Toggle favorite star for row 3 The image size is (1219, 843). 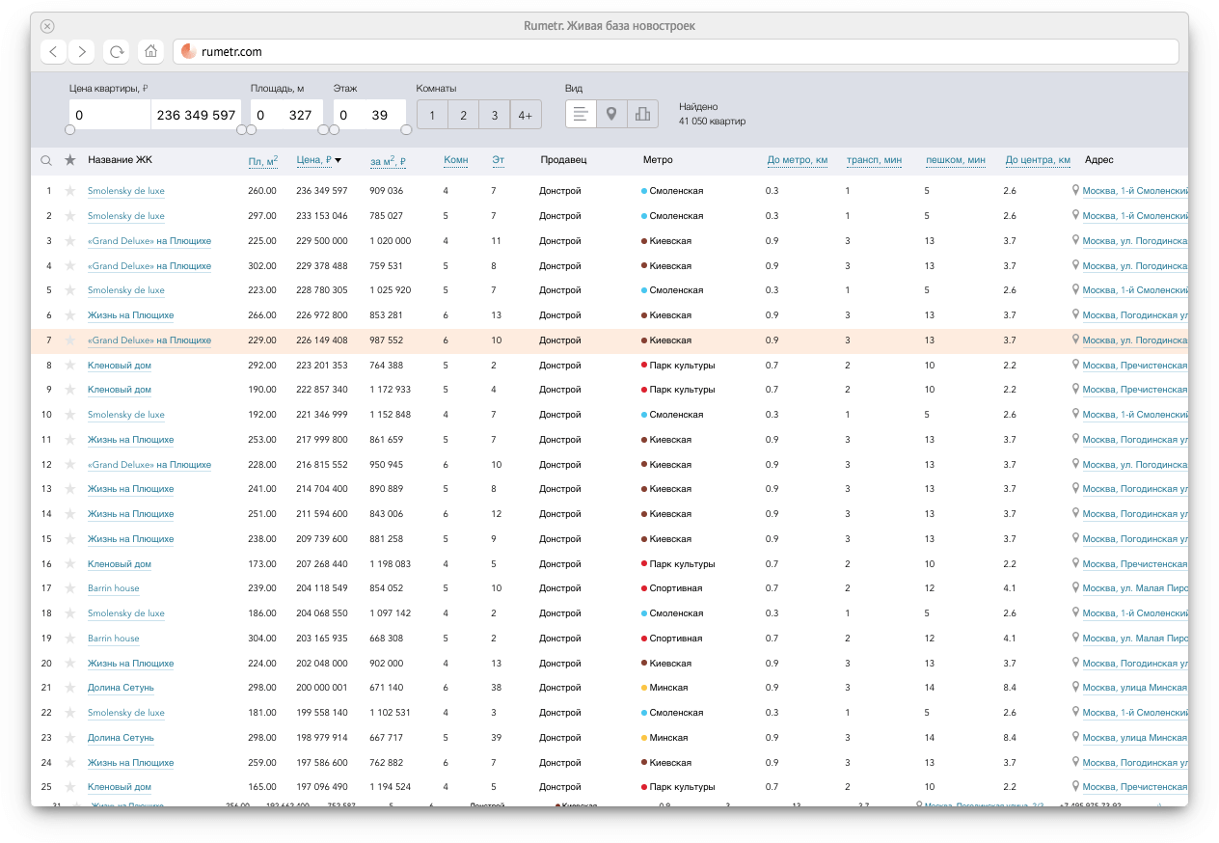(69, 241)
